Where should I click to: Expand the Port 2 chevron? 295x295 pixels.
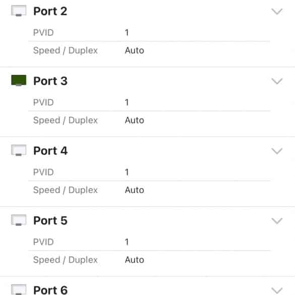pyautogui.click(x=277, y=11)
